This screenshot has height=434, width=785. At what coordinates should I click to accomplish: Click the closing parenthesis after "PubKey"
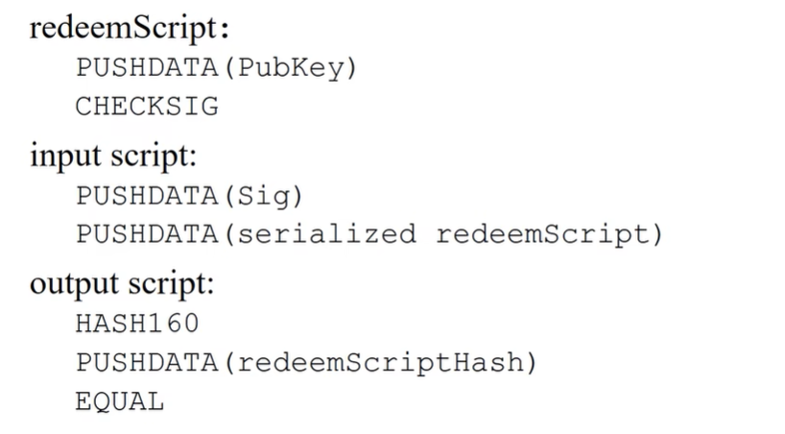[349, 68]
